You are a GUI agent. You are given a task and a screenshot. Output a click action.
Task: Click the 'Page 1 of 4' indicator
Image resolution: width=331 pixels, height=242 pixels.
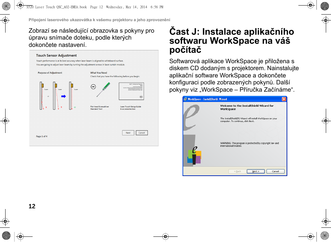click(x=42, y=136)
